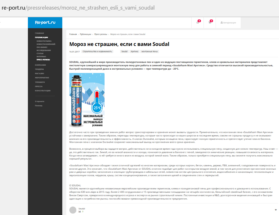This screenshot has width=279, height=215.
Task: Select ИНТЕРВЬЮ submenu item
Action: click(x=41, y=57)
